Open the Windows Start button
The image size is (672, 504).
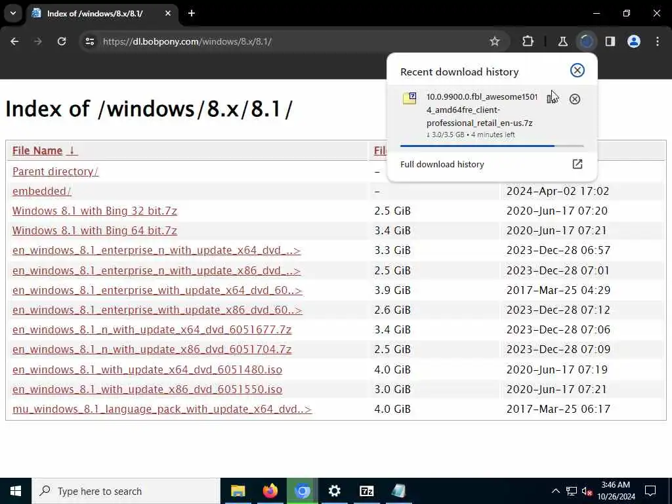click(16, 491)
